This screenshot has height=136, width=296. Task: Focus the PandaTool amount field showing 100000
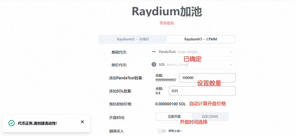(207, 78)
